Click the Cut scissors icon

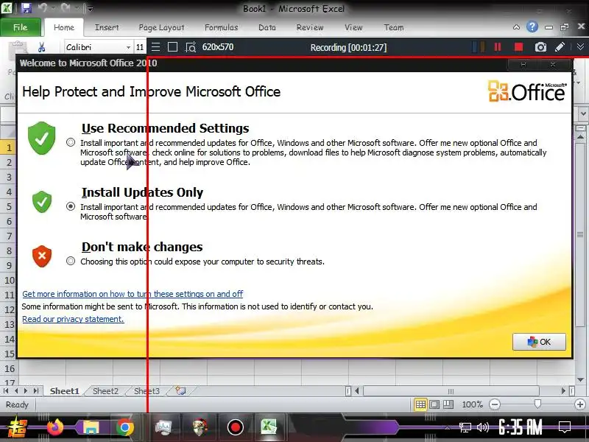tap(41, 47)
